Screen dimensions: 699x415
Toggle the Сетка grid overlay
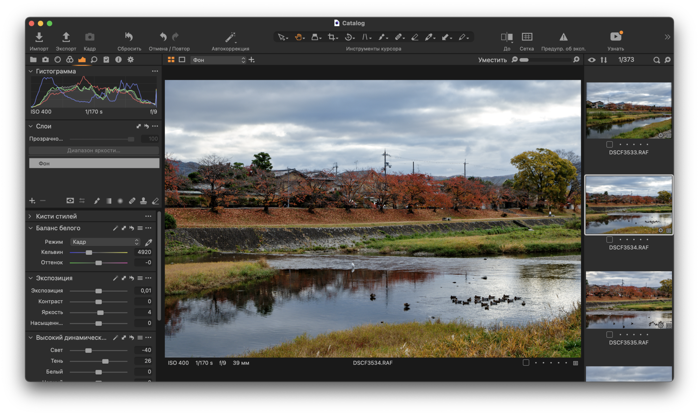coord(527,37)
